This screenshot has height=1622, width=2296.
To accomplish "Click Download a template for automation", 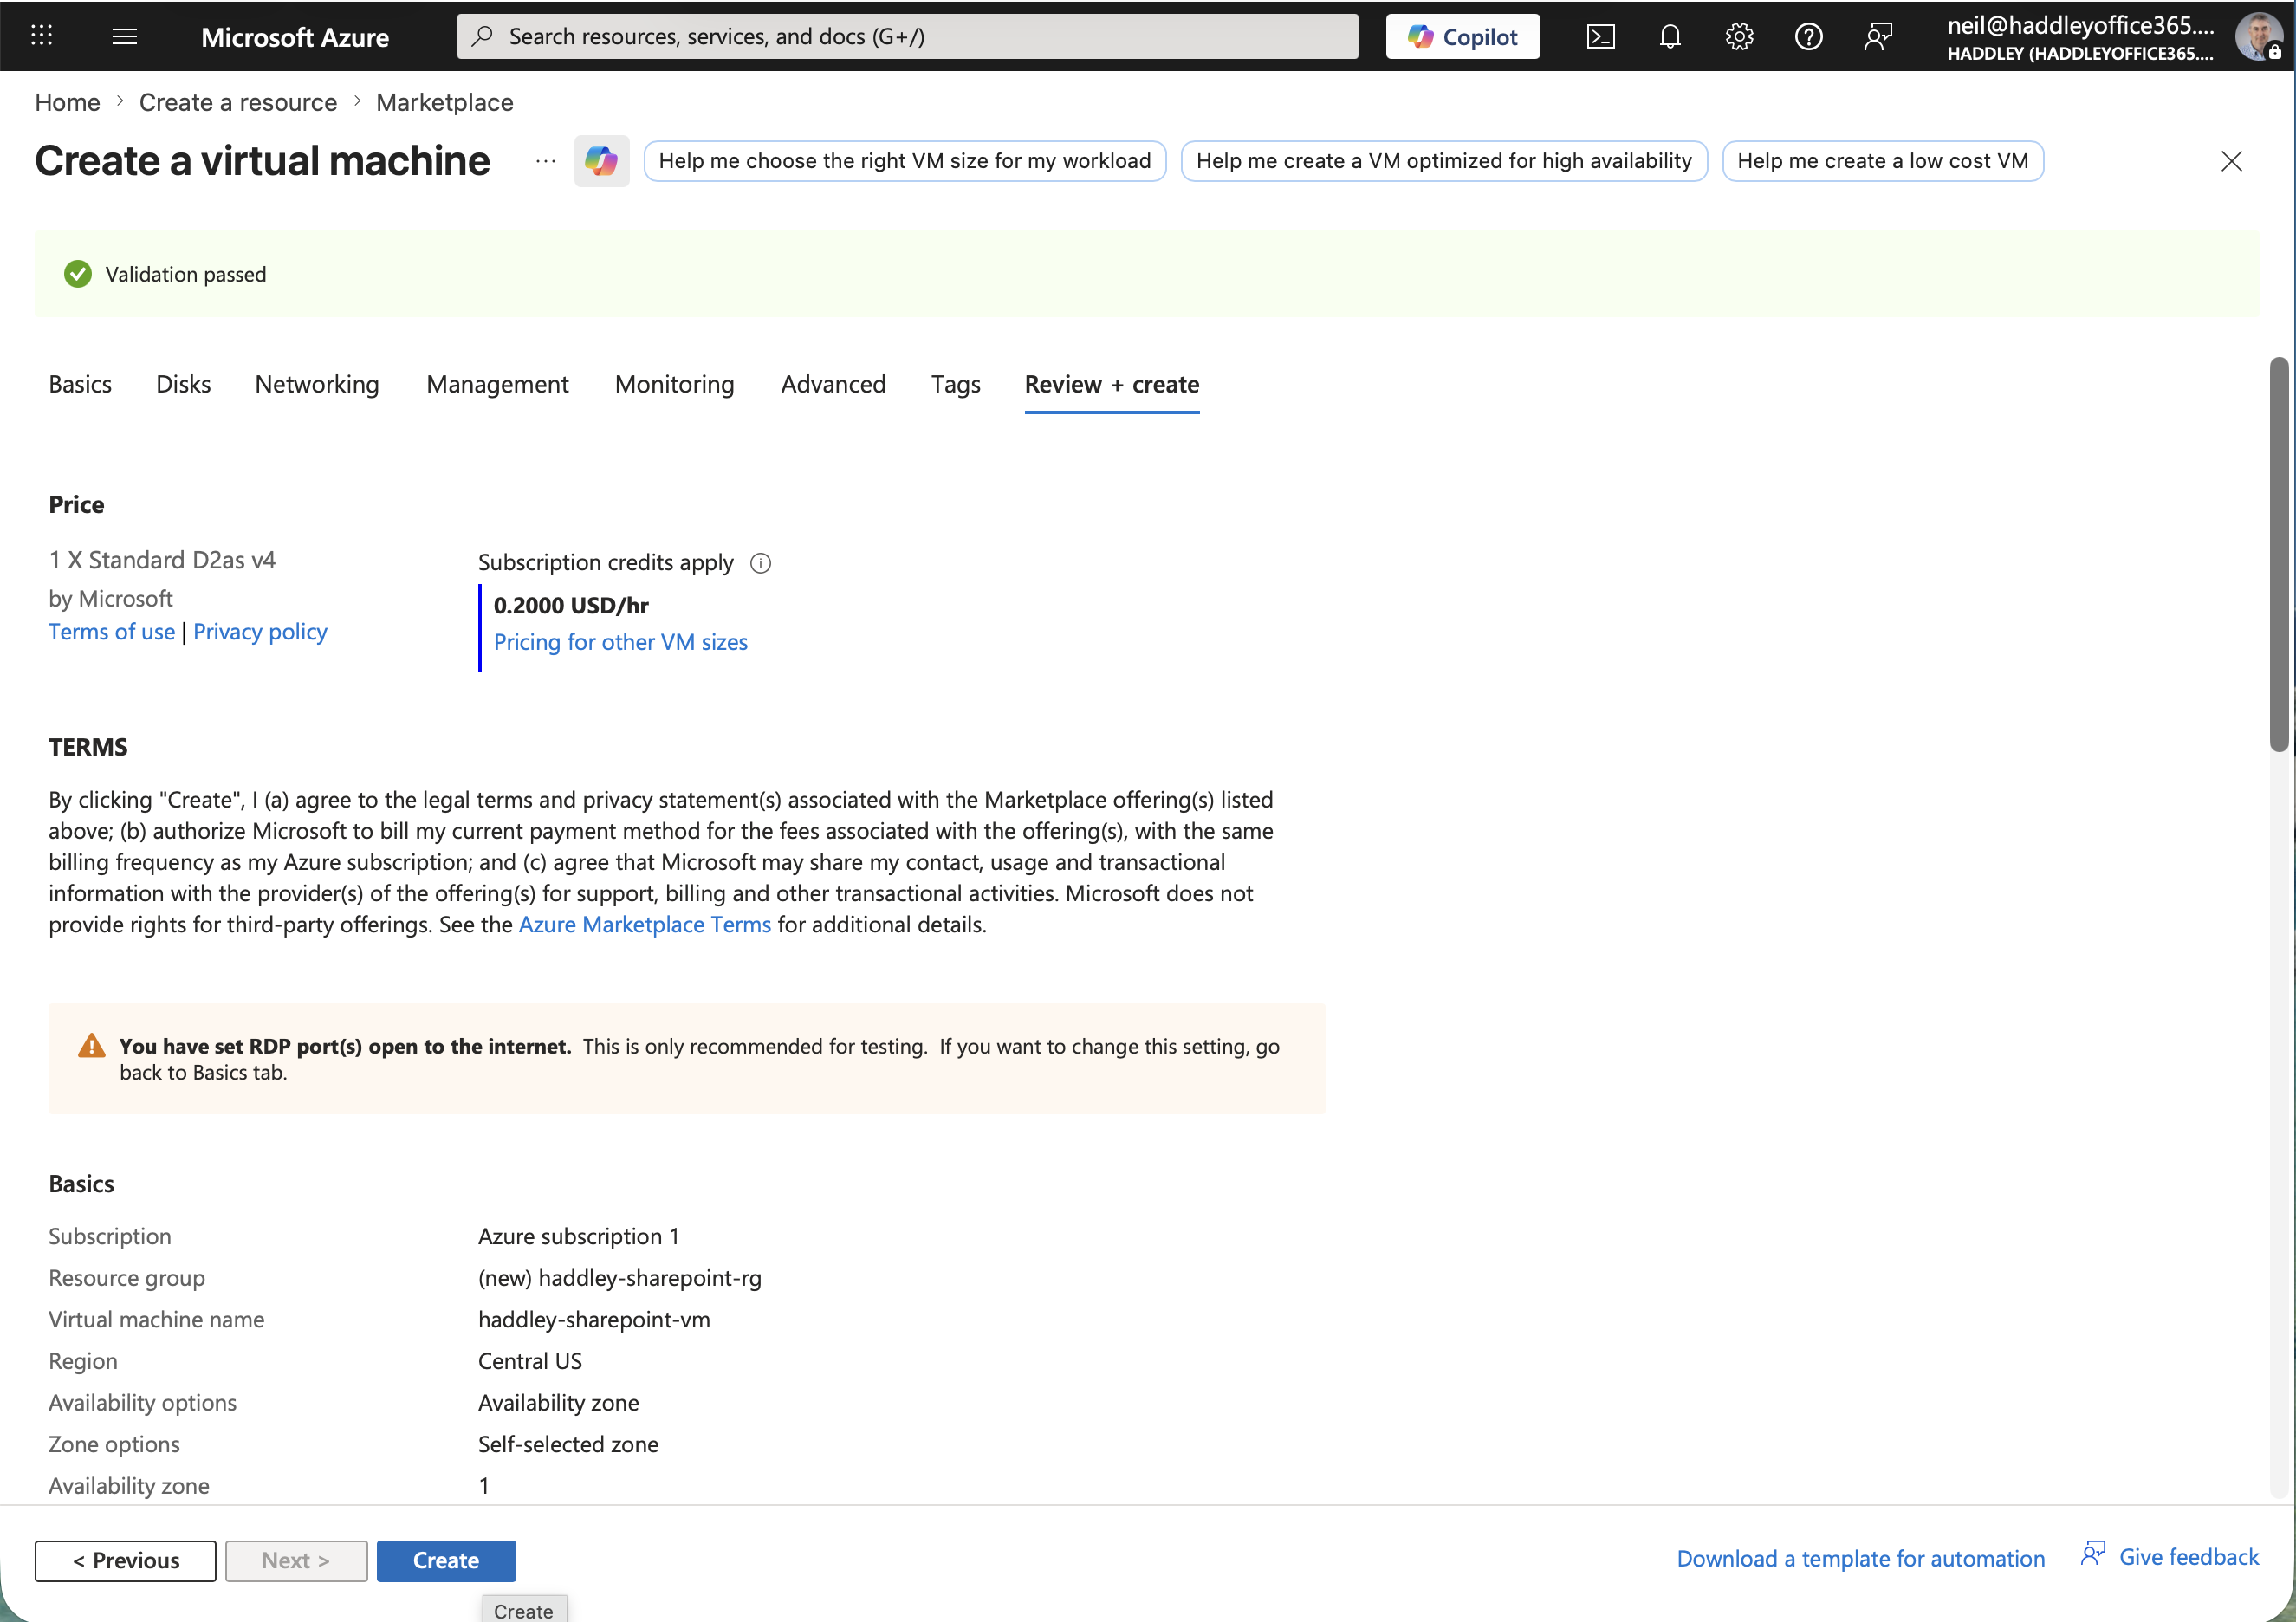I will coord(1861,1559).
